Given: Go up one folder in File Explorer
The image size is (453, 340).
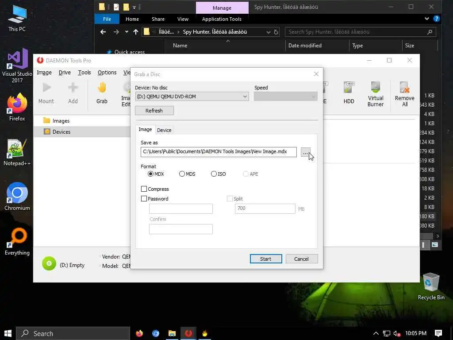Looking at the screenshot, I should (x=136, y=32).
